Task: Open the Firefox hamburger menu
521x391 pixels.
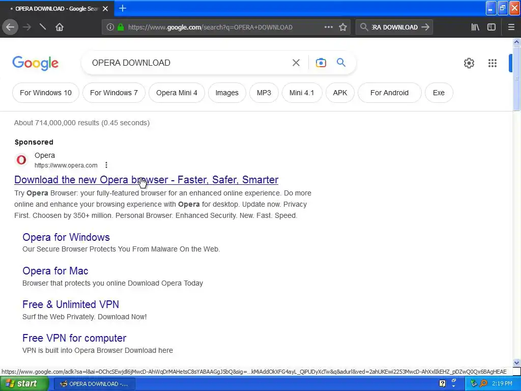Action: coord(511,27)
